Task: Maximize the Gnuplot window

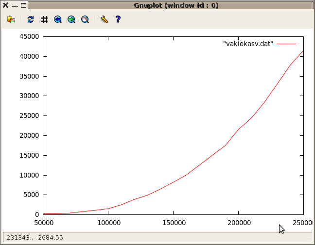Action: (x=23, y=5)
